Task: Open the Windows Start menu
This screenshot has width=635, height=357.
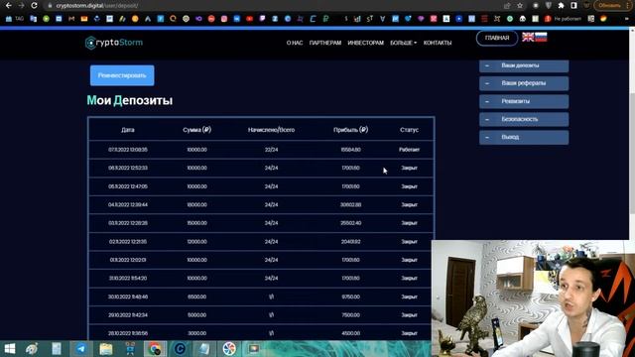Action: 9,348
